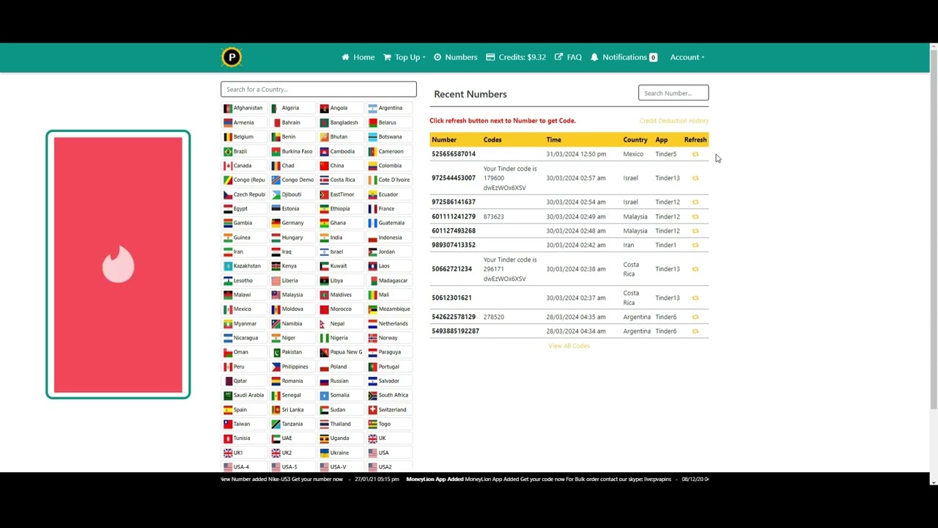Image resolution: width=938 pixels, height=528 pixels.
Task: Open the Home page link
Action: click(358, 57)
